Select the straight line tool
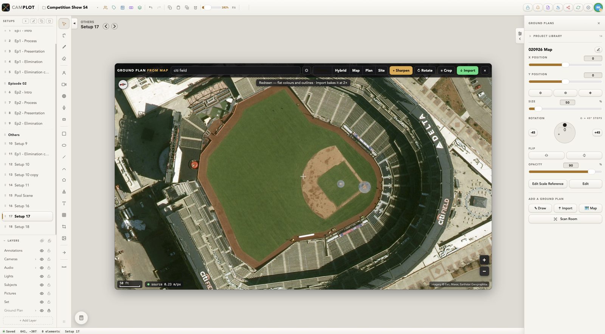 (64, 157)
